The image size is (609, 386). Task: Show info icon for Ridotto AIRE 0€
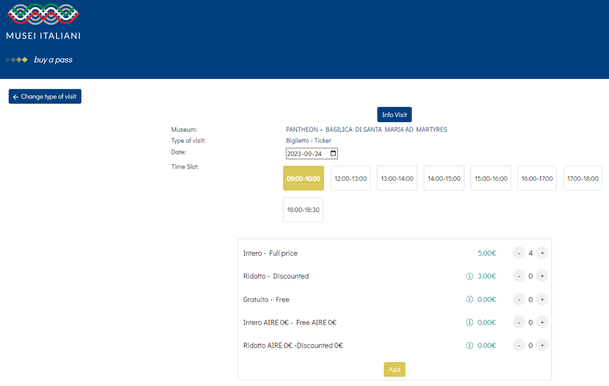pos(470,346)
